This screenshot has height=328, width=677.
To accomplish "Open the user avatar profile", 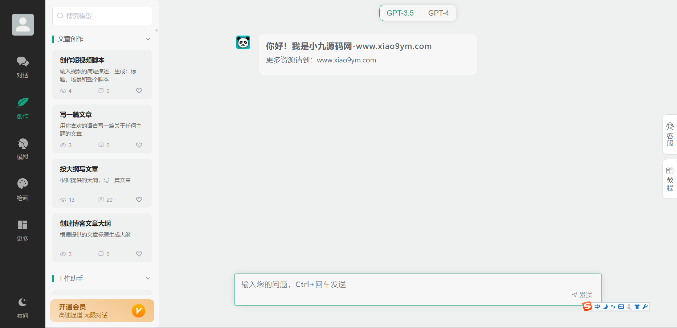I will tap(23, 25).
